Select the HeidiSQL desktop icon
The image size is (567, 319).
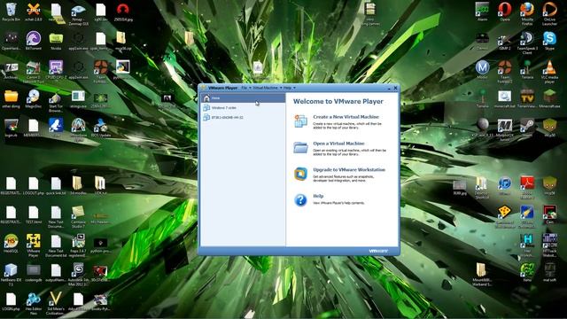pyautogui.click(x=12, y=244)
